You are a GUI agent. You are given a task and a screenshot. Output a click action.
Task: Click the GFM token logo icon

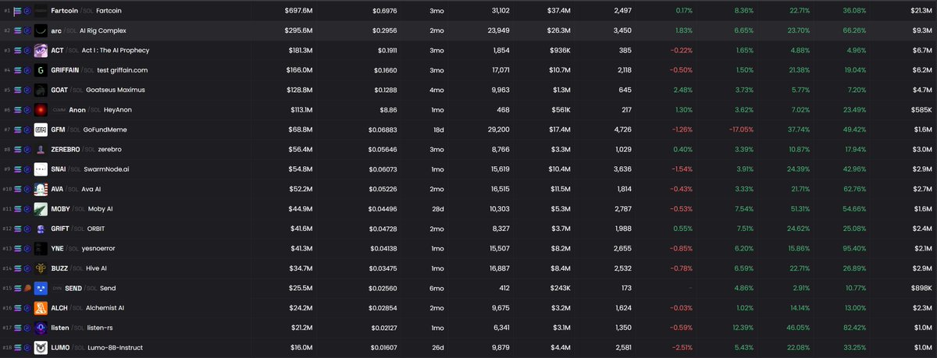click(x=40, y=129)
